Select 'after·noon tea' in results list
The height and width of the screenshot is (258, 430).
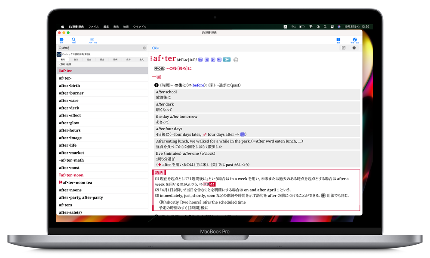[x=77, y=183]
